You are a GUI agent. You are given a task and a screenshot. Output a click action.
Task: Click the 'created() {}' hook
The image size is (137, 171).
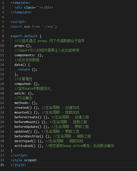tap(26, 108)
